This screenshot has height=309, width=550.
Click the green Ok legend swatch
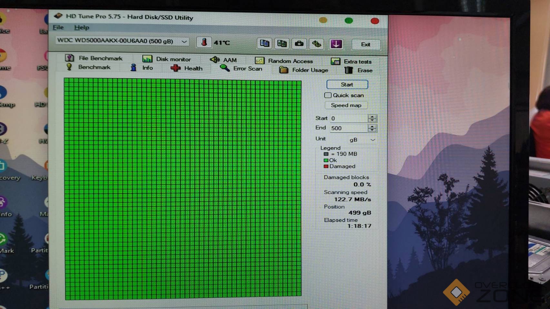pyautogui.click(x=326, y=160)
